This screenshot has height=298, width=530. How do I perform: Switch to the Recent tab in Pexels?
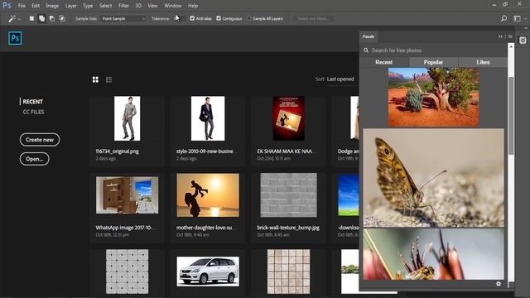pos(384,62)
